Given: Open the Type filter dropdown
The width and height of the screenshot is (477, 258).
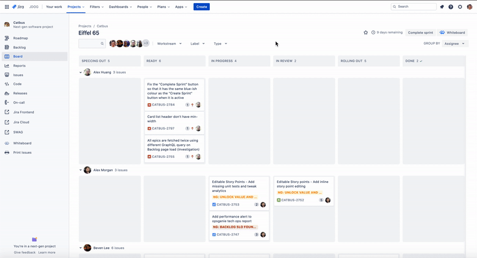Looking at the screenshot, I should [x=220, y=43].
